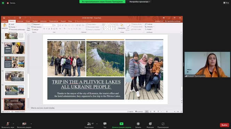Select slide 14 thumbnail
This screenshot has width=231, height=129.
click(15, 104)
